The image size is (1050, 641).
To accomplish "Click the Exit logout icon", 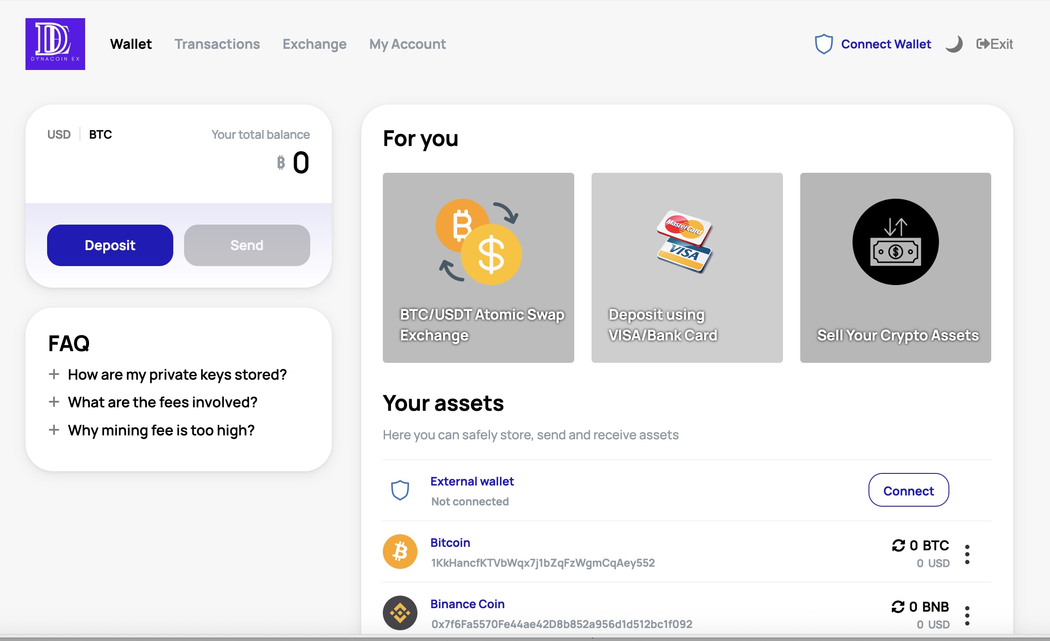I will pyautogui.click(x=983, y=44).
